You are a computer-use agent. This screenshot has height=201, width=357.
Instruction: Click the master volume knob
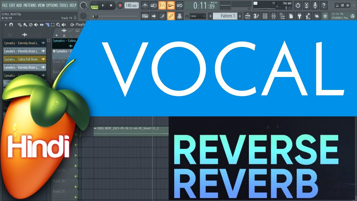(83, 5)
